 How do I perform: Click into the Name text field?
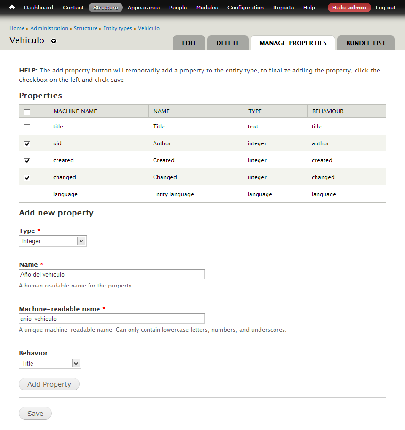[112, 274]
